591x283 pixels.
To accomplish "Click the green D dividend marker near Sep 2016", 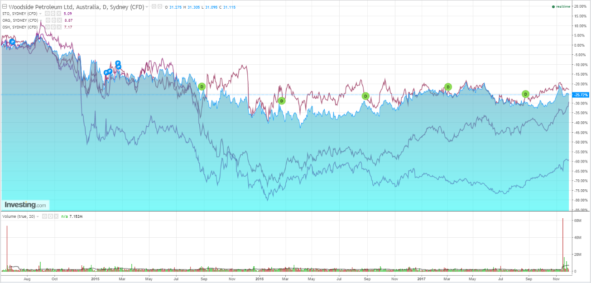I will pos(365,96).
